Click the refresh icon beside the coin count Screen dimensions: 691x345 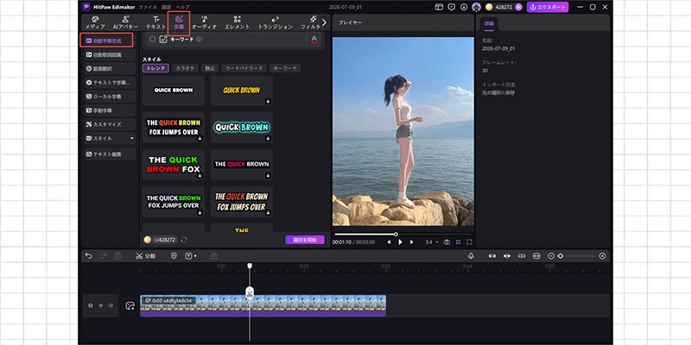tap(184, 240)
